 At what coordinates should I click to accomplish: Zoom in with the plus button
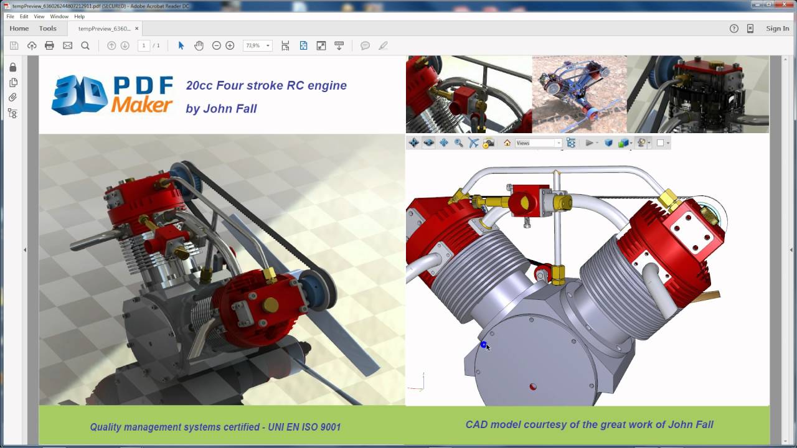click(230, 45)
